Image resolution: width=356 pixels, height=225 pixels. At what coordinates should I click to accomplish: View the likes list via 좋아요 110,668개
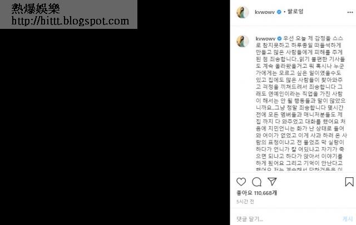256,193
